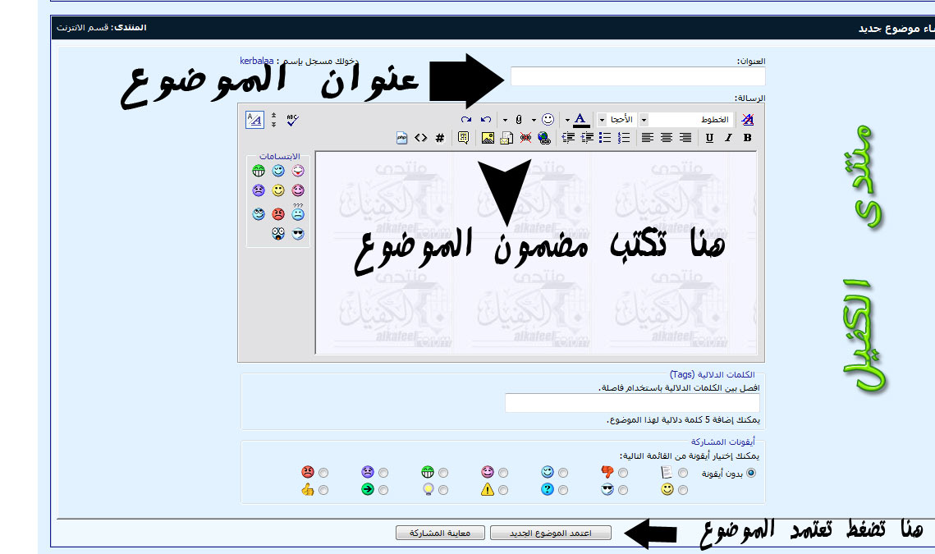Click the undo arrow in toolbar
Image resolution: width=935 pixels, height=554 pixels.
pyautogui.click(x=486, y=119)
